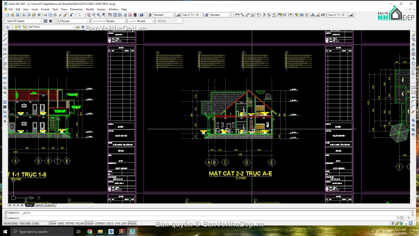Click the Open file icon
Image resolution: width=419 pixels, height=236 pixels.
(x=12, y=15)
